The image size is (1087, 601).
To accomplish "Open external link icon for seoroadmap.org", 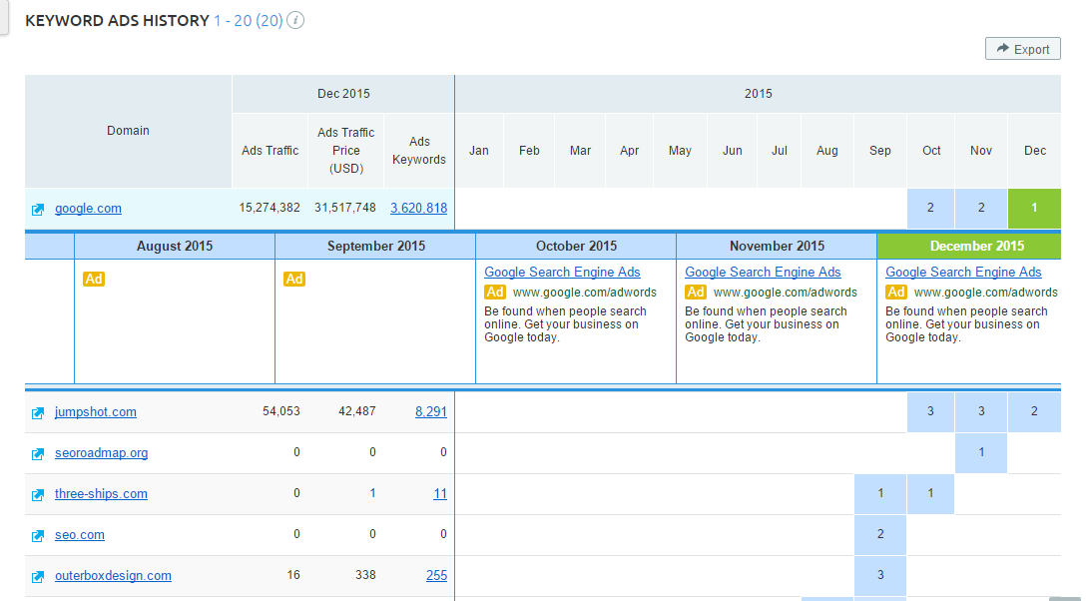I will click(38, 454).
